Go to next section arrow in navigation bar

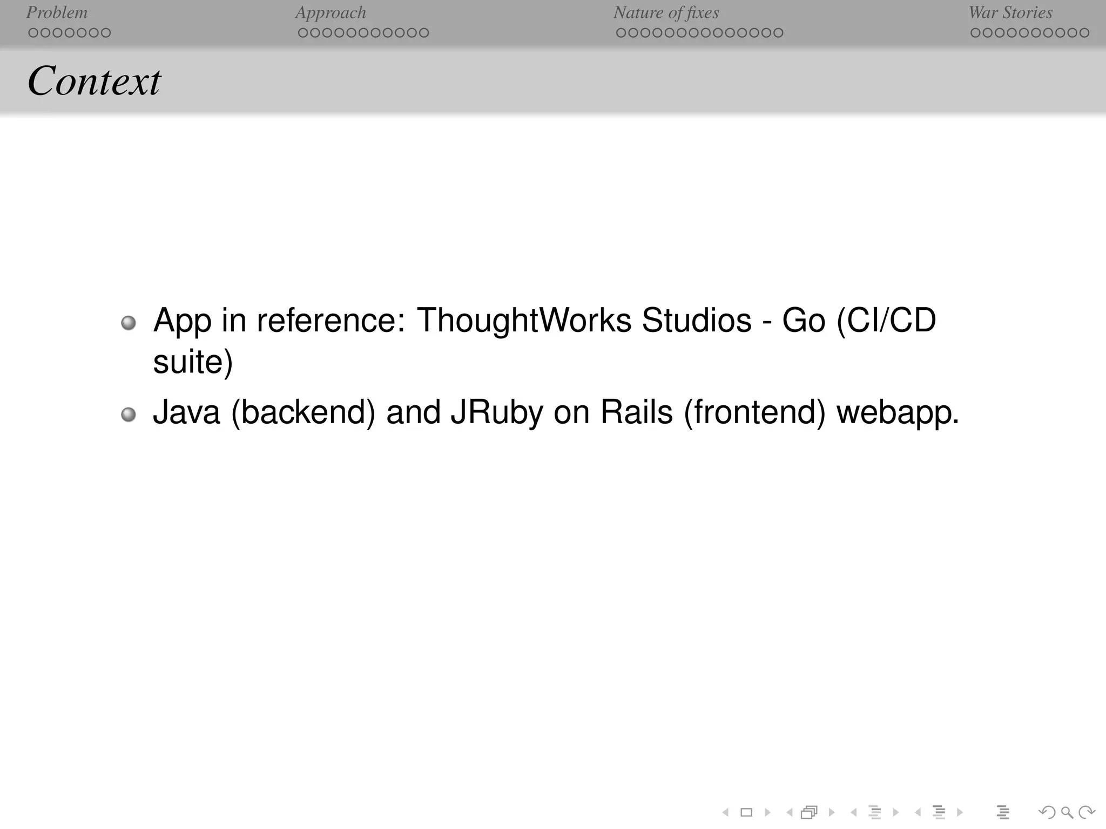tap(960, 812)
